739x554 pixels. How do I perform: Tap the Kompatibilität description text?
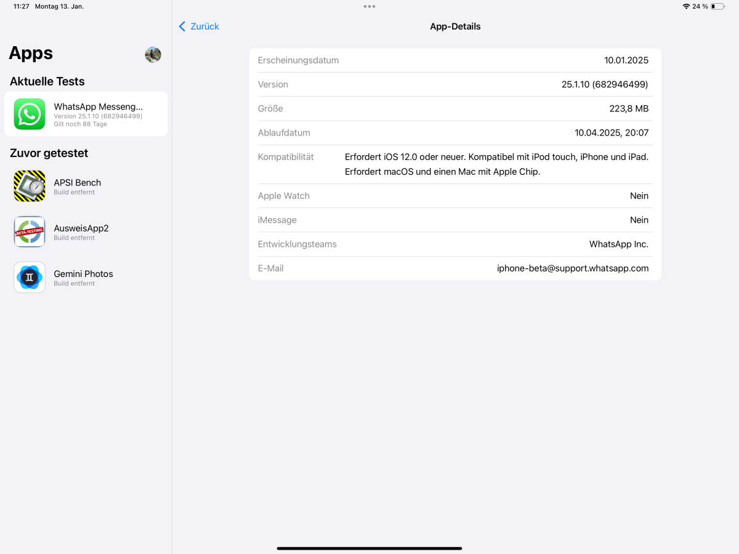[496, 164]
